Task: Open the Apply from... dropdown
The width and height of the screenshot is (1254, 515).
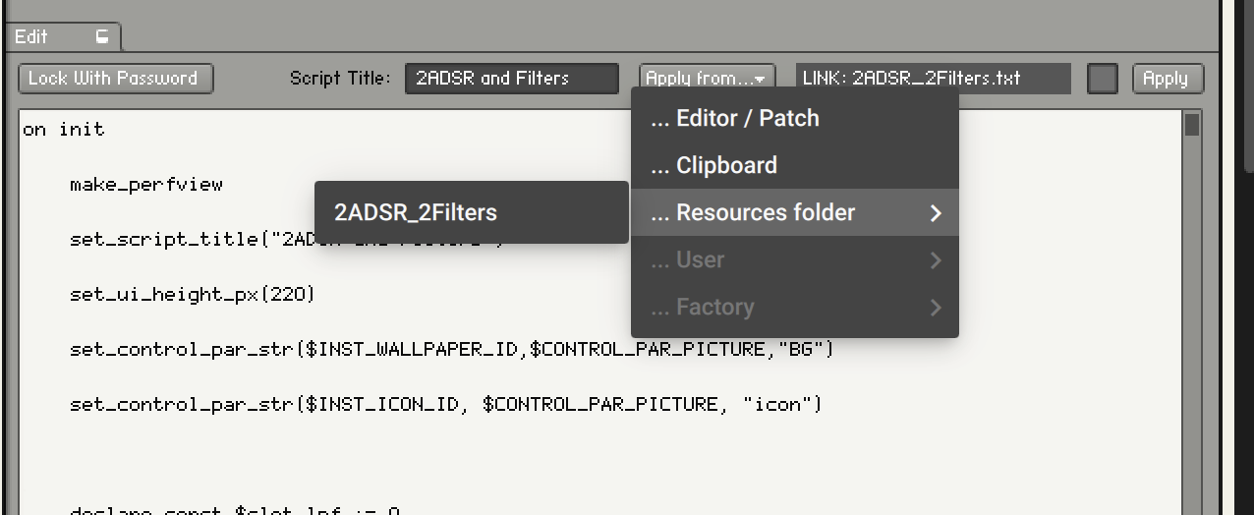Action: [708, 79]
